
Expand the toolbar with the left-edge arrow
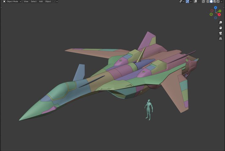(1, 8)
